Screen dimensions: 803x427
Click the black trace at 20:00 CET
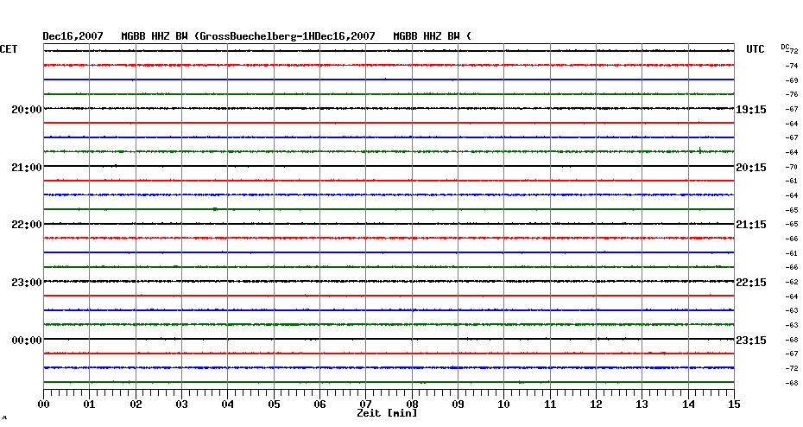pyautogui.click(x=389, y=108)
